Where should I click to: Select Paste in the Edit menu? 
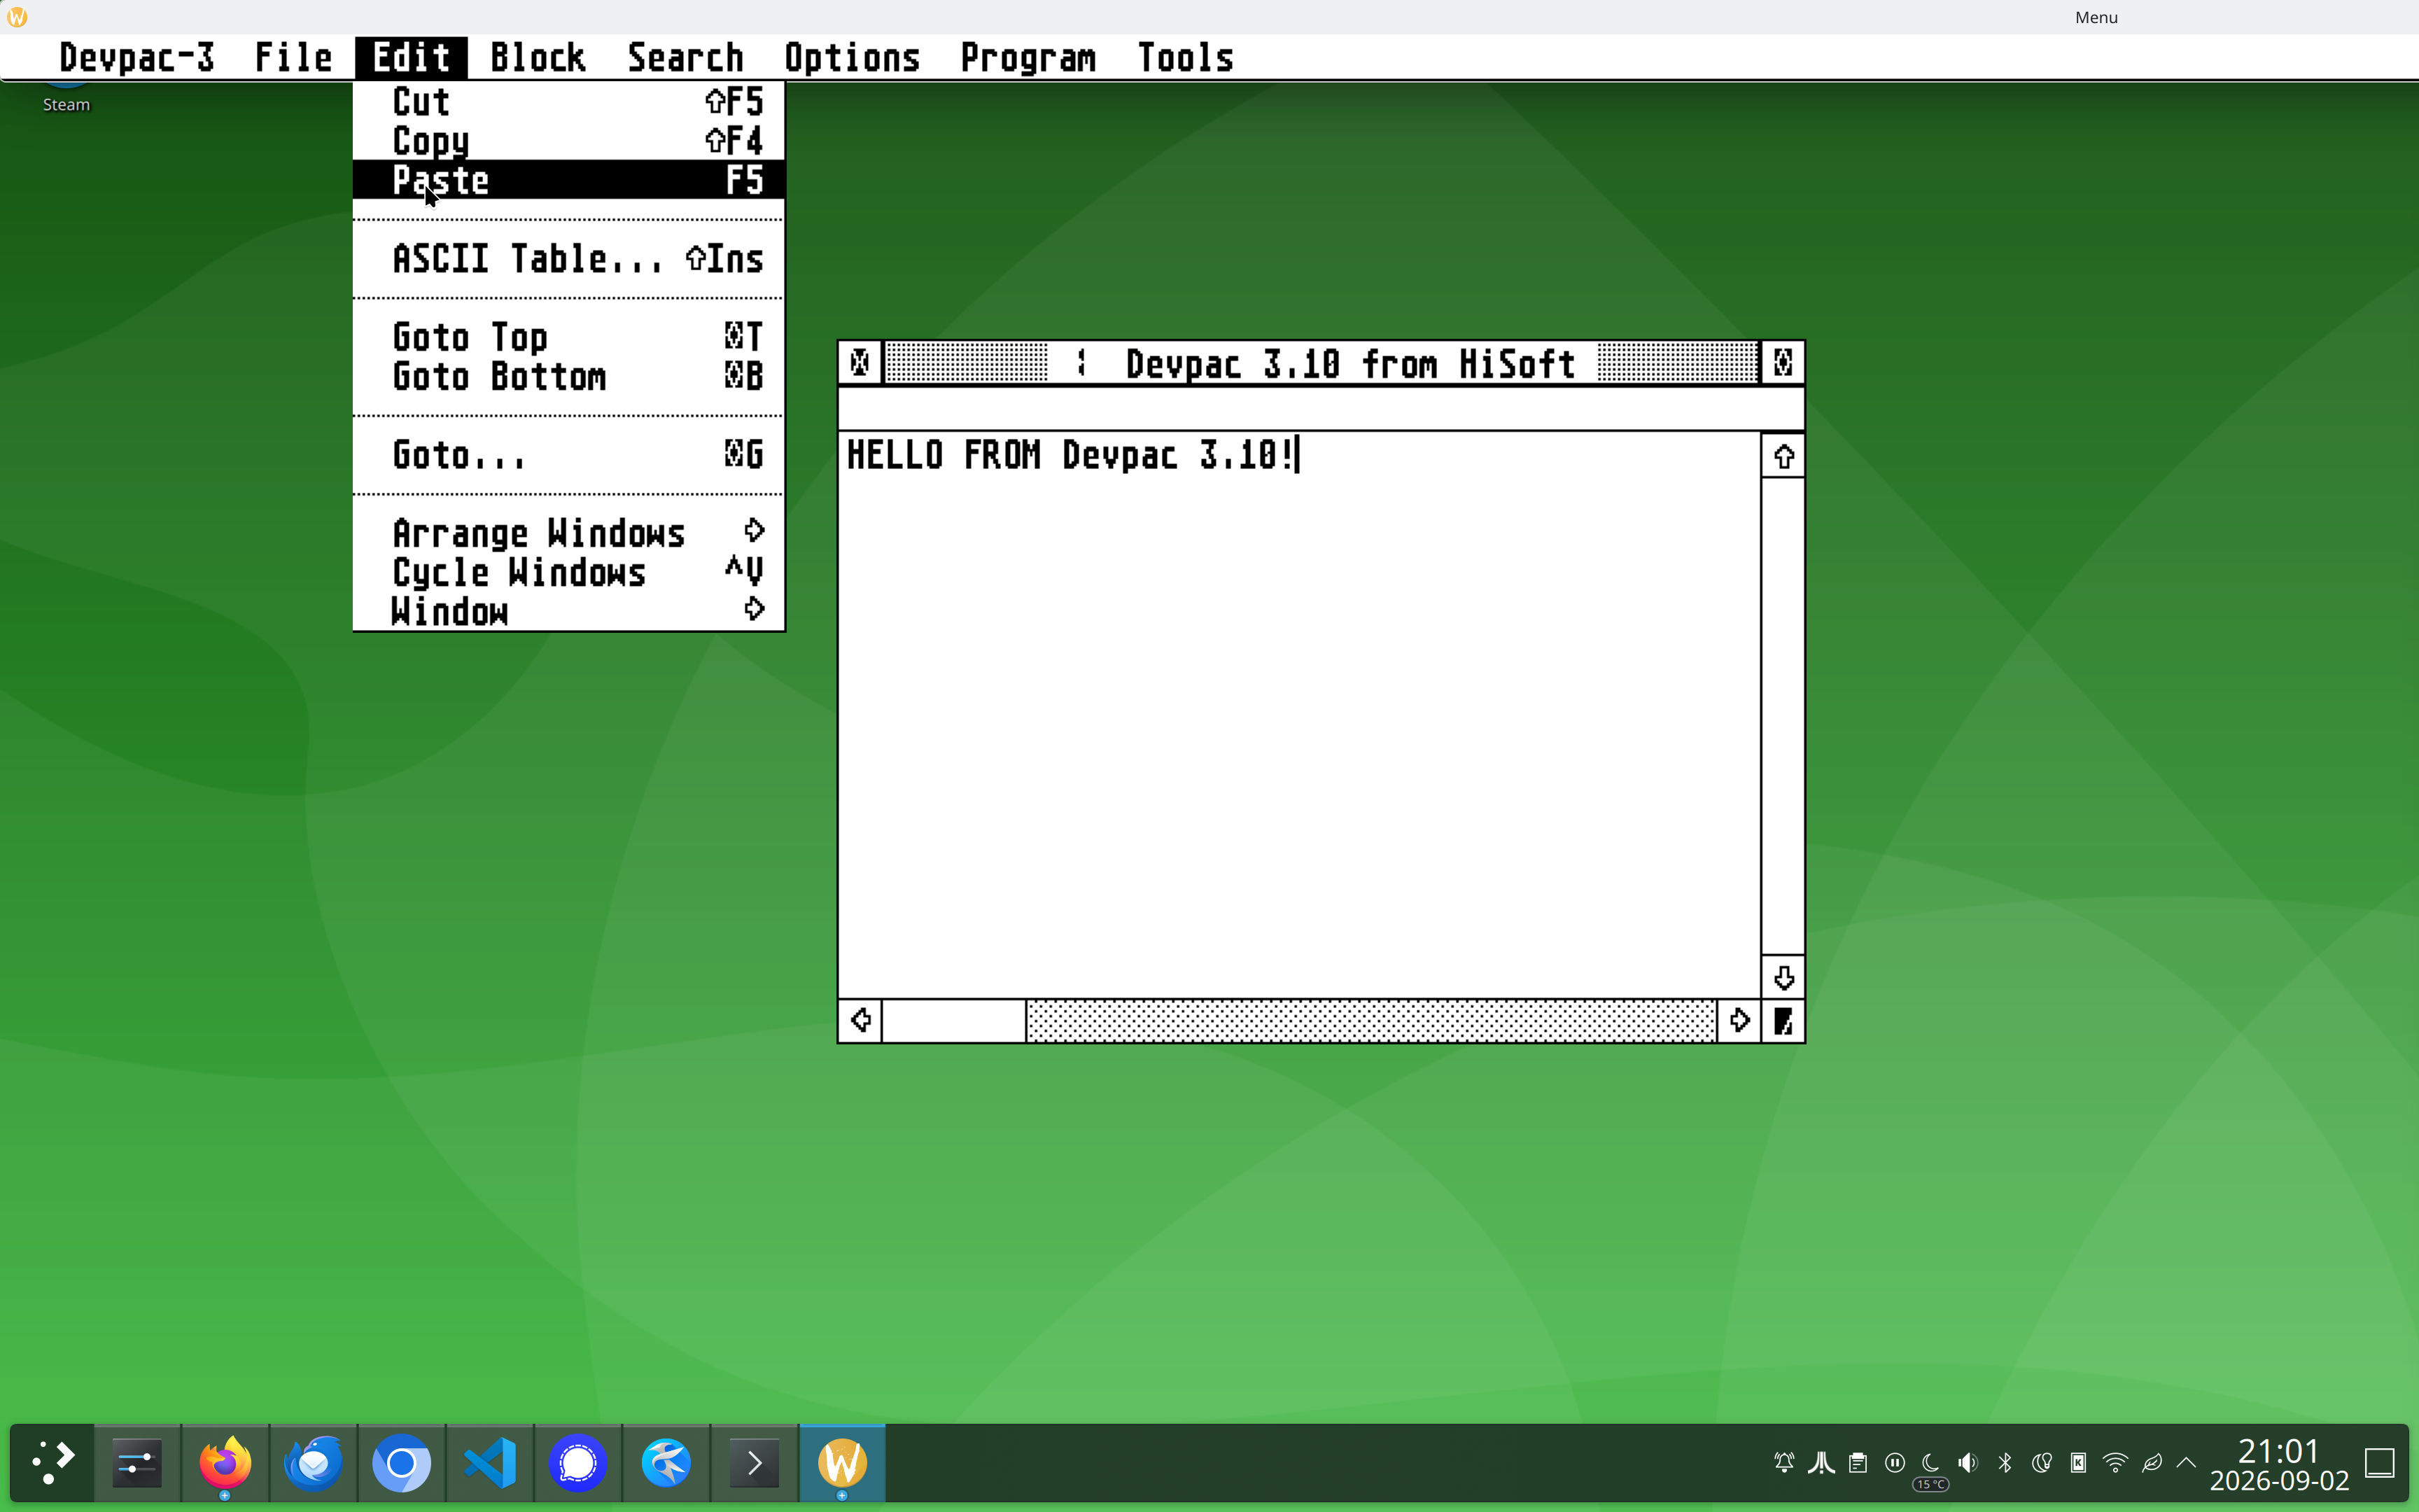point(568,180)
